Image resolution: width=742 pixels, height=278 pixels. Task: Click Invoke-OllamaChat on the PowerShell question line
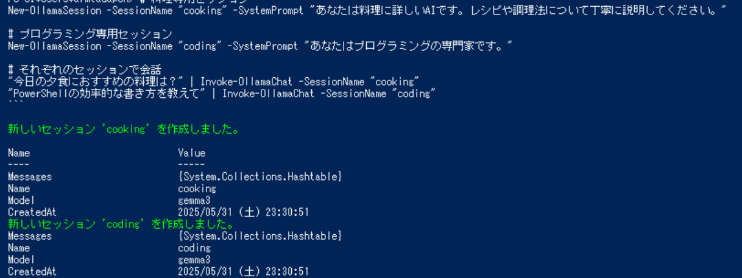pos(270,93)
